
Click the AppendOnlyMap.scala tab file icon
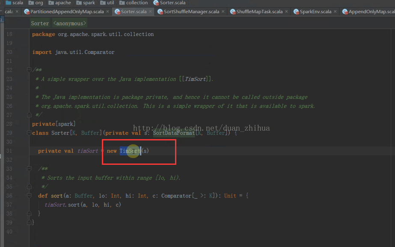point(345,12)
